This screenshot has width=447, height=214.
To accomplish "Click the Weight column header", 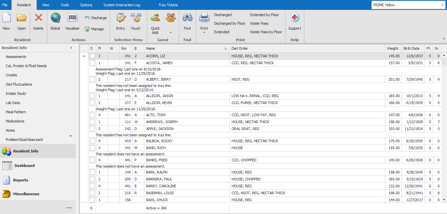I will coord(393,48).
